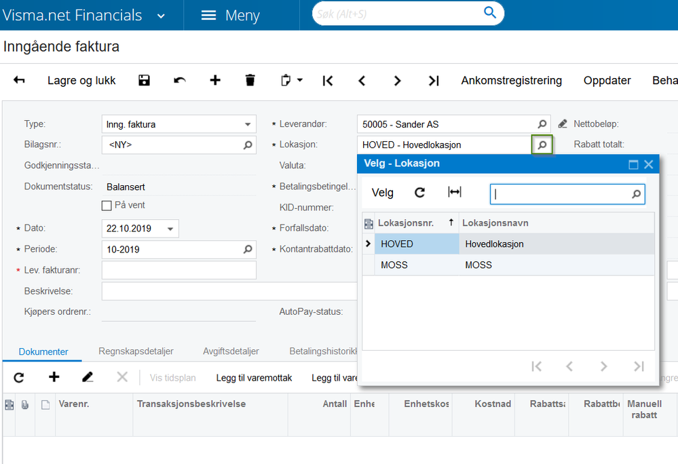Maximize the Velg - Lokasjon popup

tap(633, 165)
